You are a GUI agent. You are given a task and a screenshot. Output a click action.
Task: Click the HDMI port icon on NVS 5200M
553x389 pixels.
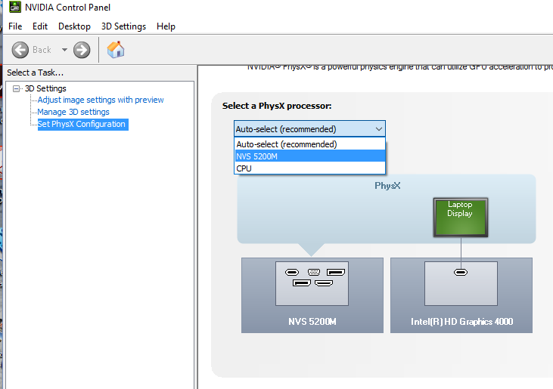point(324,283)
